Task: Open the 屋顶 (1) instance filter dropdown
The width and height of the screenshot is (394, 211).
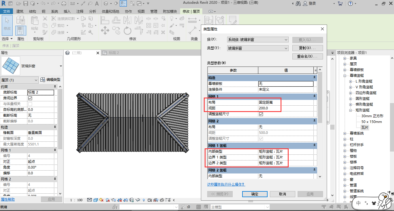Action: click(x=20, y=80)
